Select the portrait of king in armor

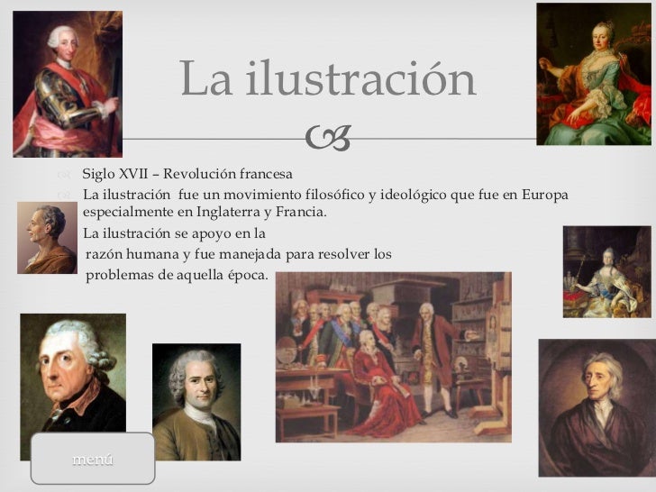pyautogui.click(x=68, y=84)
